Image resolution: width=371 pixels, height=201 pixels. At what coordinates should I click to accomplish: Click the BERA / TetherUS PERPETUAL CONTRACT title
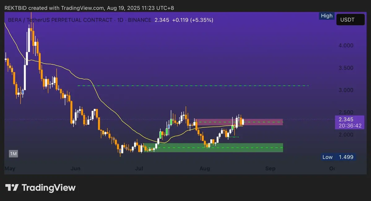point(60,20)
